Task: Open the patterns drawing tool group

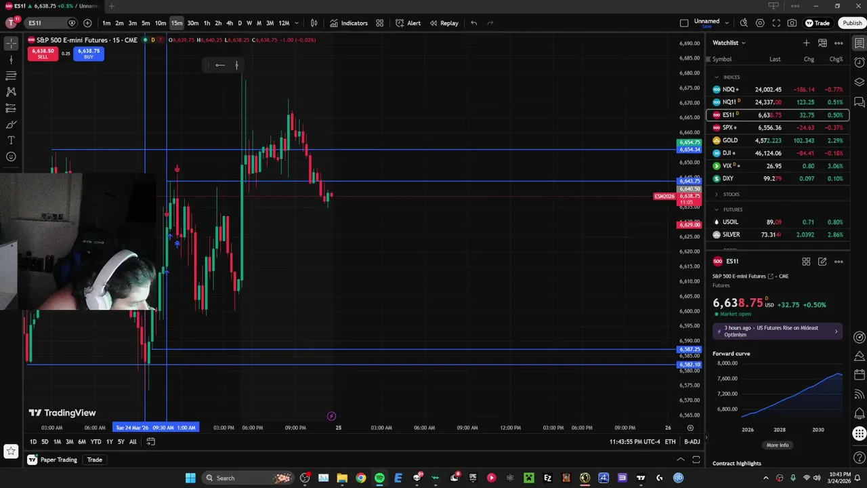Action: tap(11, 91)
